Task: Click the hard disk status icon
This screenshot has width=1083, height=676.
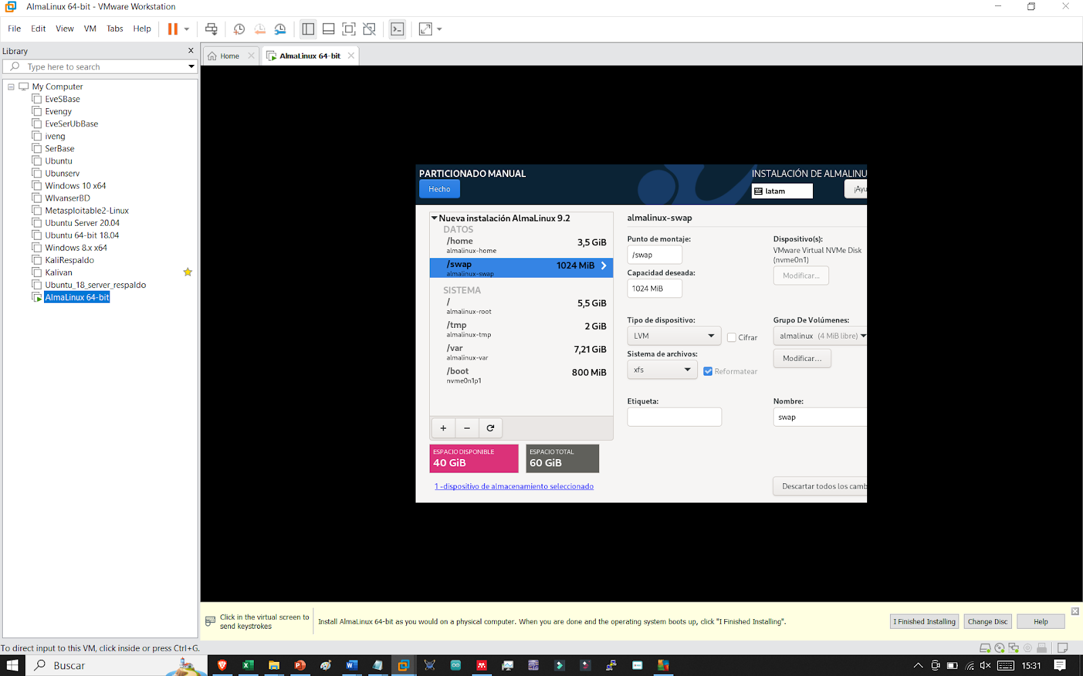Action: pos(985,648)
